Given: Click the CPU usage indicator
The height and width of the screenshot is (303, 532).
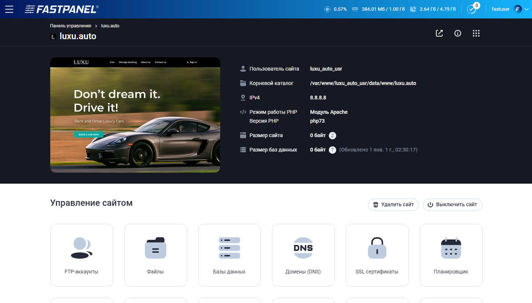Looking at the screenshot, I should (335, 9).
